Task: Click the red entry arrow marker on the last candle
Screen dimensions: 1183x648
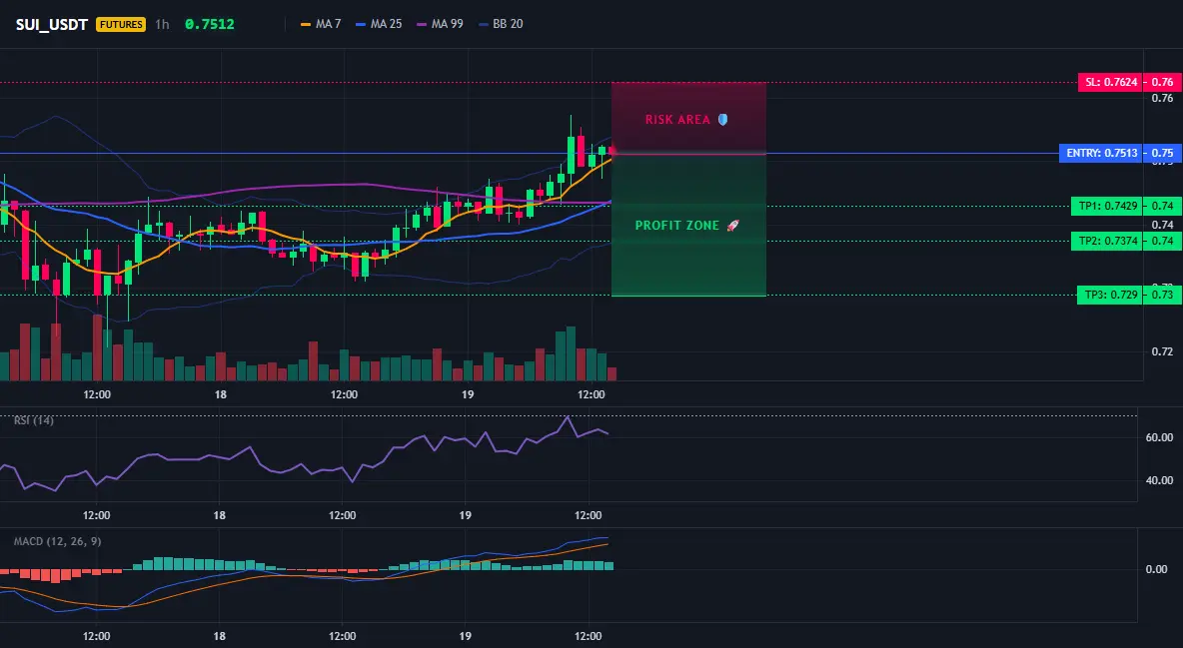Action: coord(612,153)
